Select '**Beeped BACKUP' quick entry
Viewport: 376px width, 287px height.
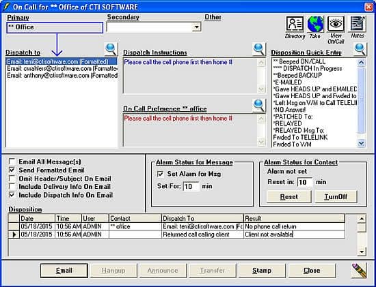pyautogui.click(x=314, y=76)
